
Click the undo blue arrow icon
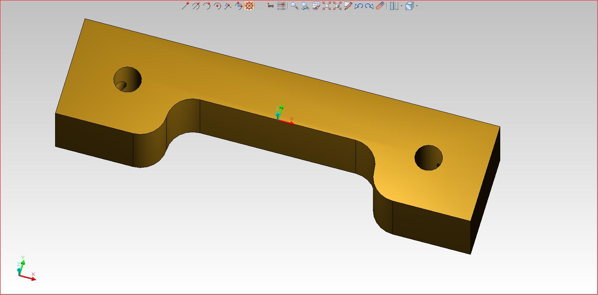tap(358, 6)
